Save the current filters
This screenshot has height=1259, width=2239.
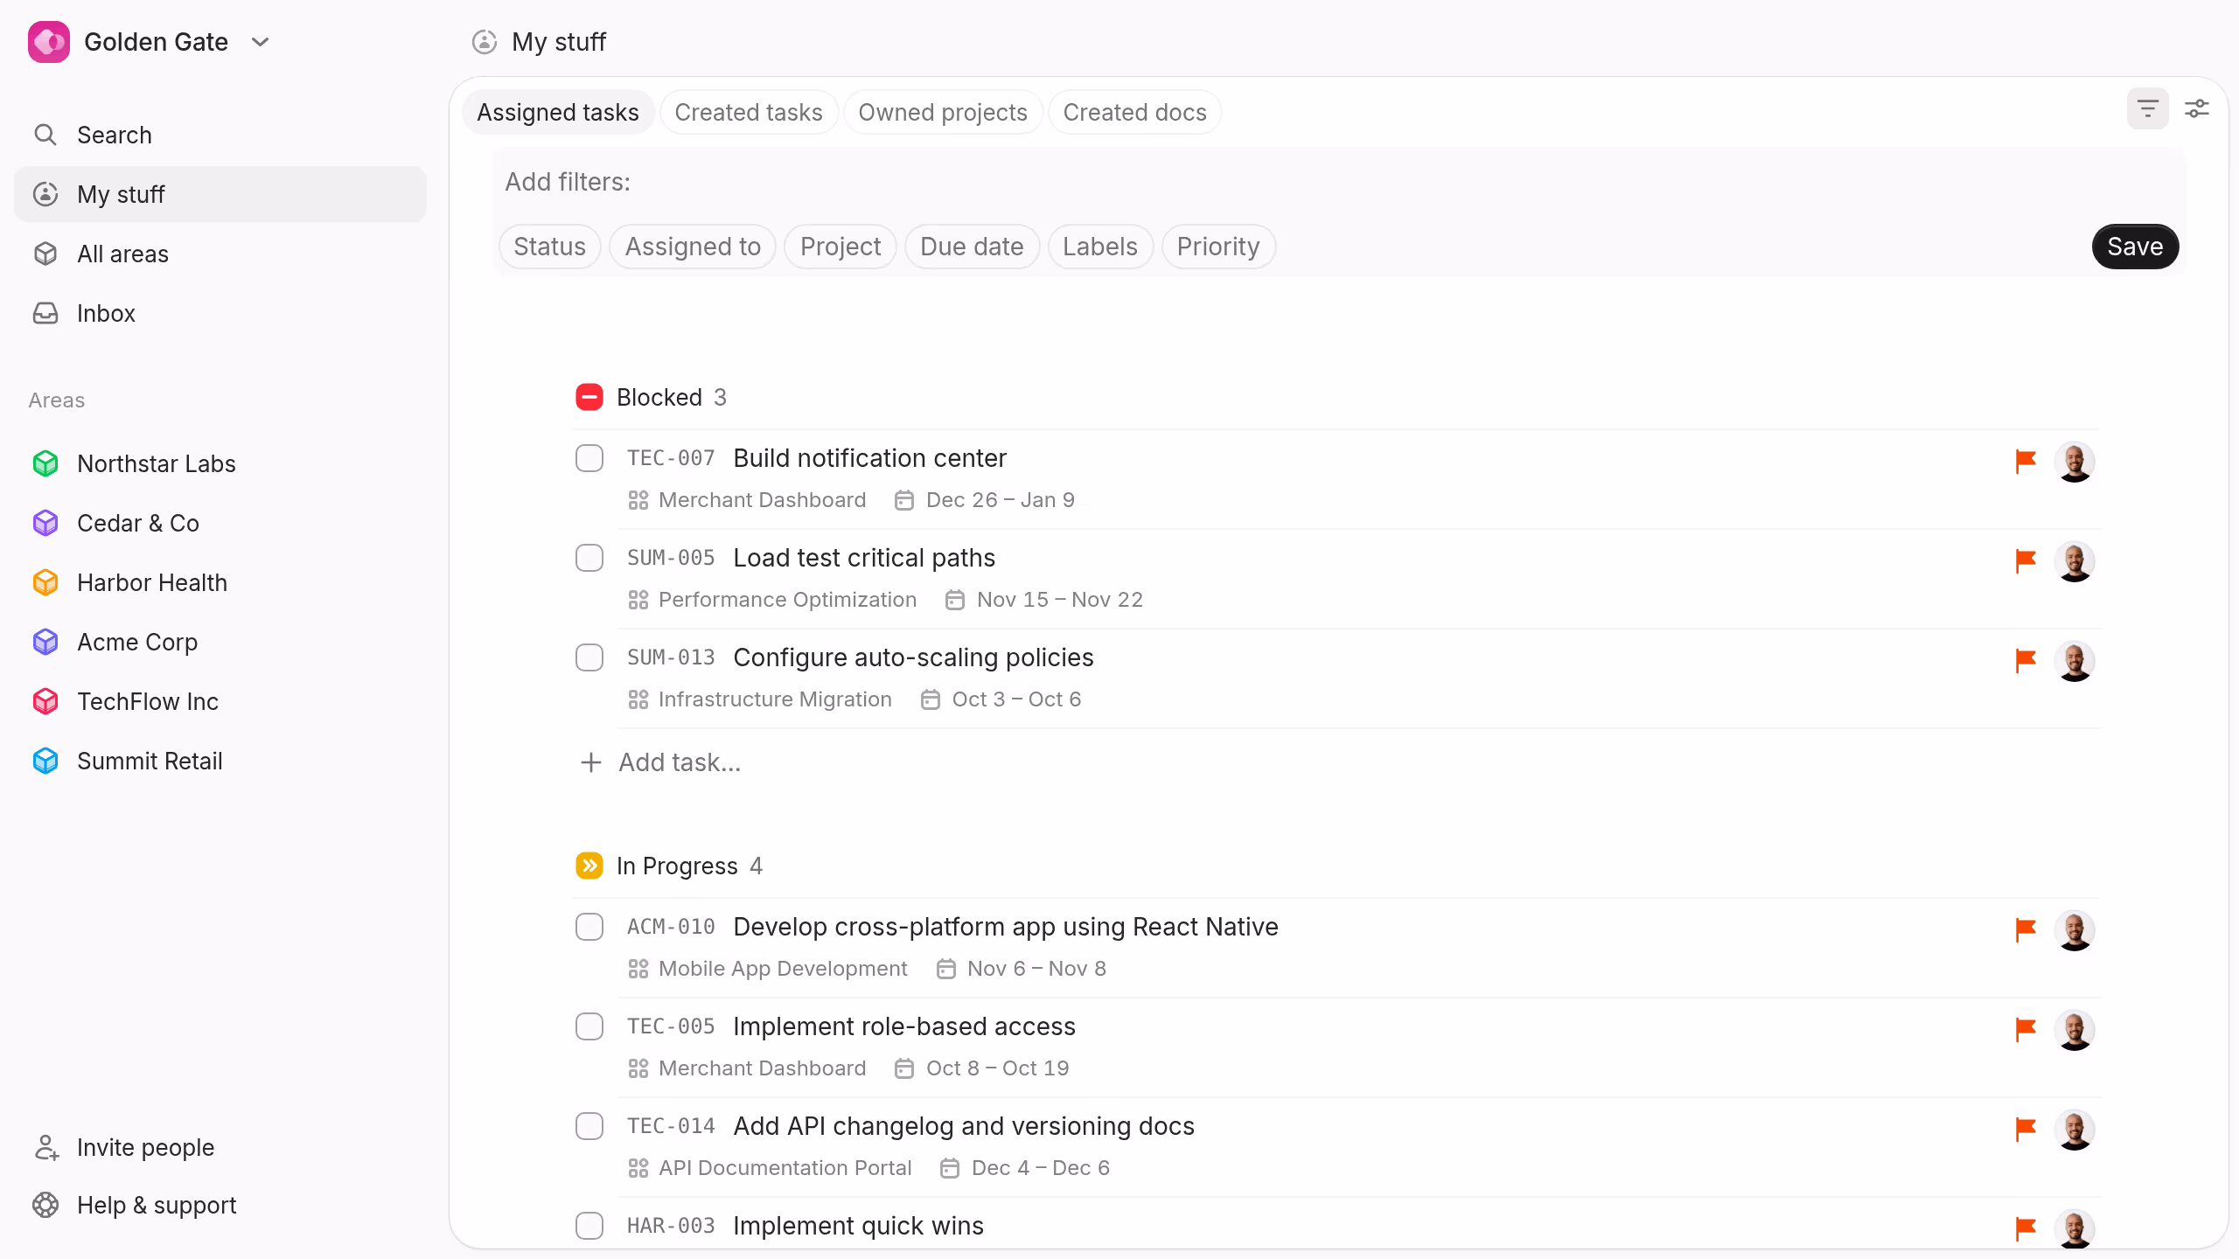(2135, 247)
